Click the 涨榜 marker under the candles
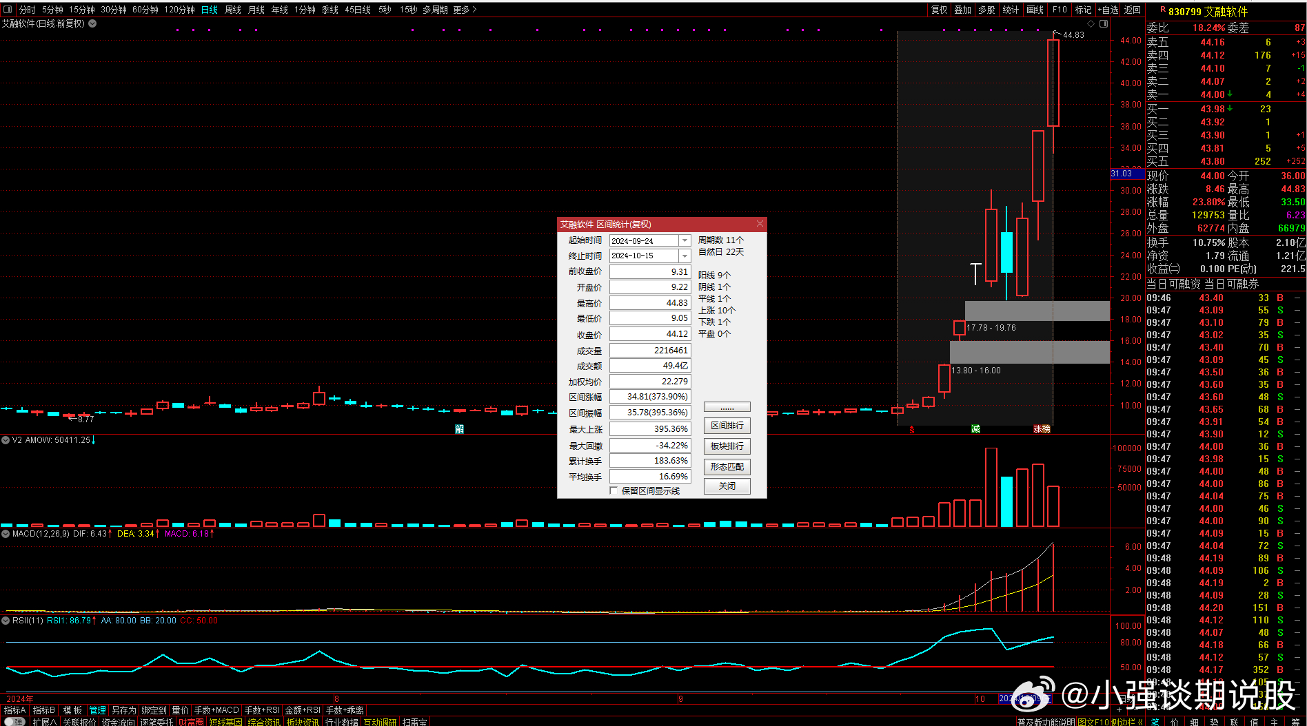The image size is (1307, 726). (1042, 429)
